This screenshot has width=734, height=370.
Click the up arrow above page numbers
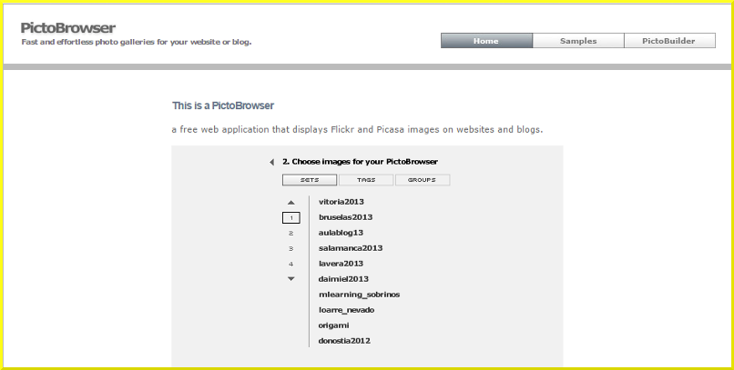[291, 202]
